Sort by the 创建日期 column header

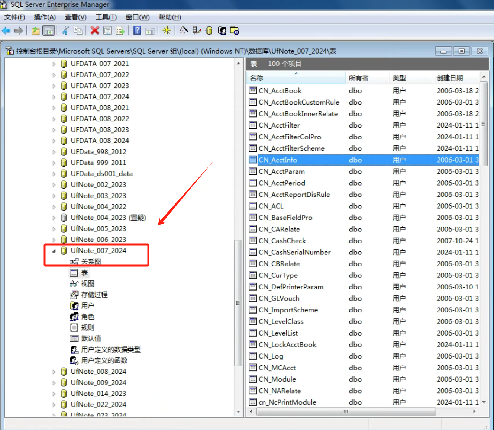[450, 78]
